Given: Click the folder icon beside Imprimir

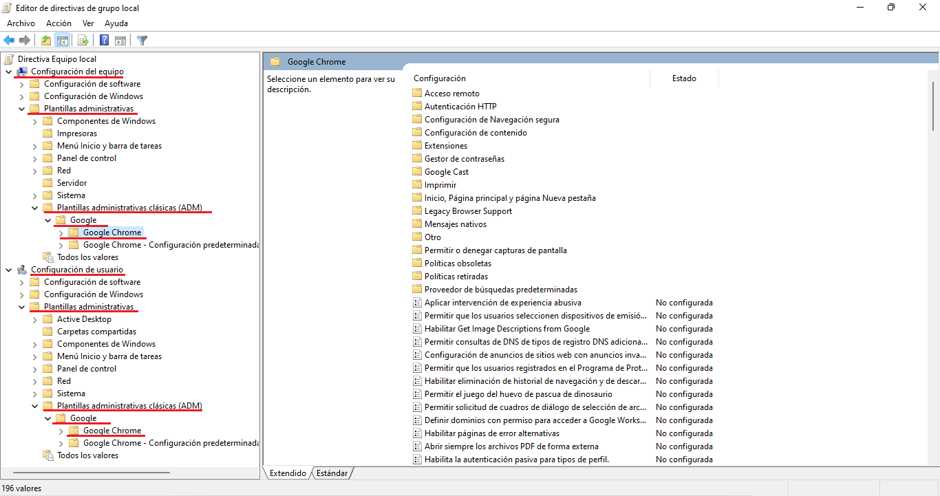Looking at the screenshot, I should pyautogui.click(x=416, y=184).
